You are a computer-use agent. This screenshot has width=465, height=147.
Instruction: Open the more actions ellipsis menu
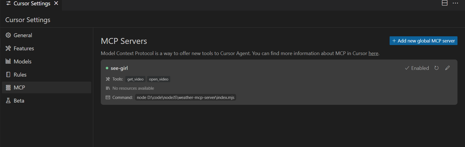[x=455, y=3]
